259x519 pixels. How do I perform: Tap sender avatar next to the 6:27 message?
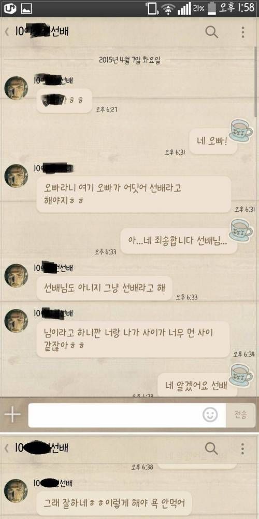pos(16,88)
